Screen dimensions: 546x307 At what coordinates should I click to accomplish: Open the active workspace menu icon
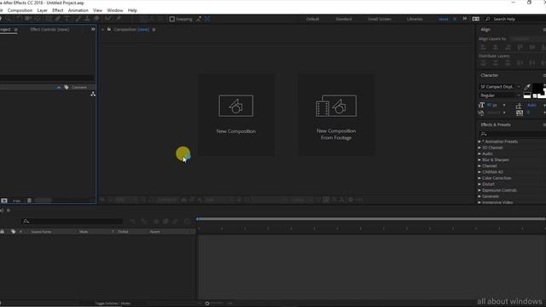[x=455, y=19]
